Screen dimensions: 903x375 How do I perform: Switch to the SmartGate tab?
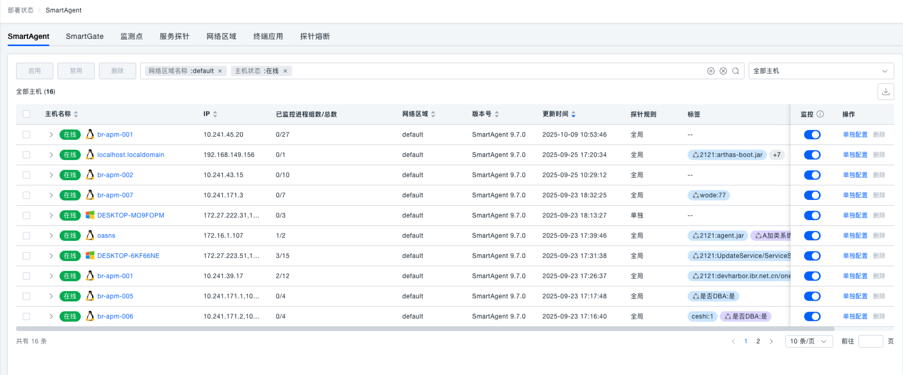[84, 36]
